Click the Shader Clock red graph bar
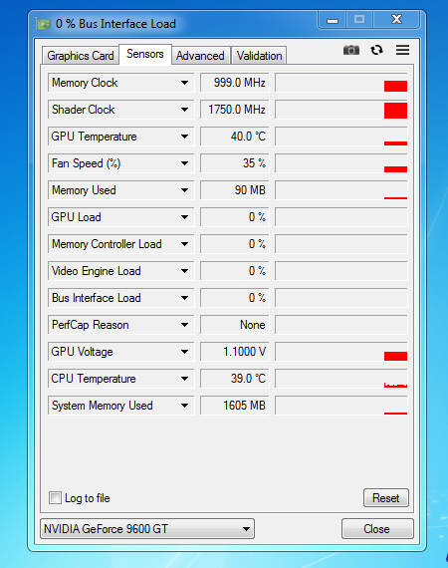Screen dimensions: 448x568 click(395, 111)
